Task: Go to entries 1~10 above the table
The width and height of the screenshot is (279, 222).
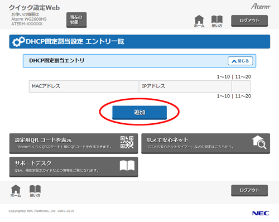Action: 223,77
